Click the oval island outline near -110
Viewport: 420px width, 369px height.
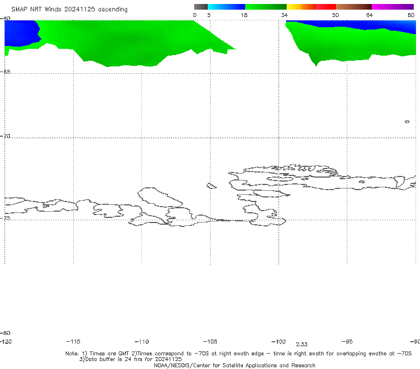[x=160, y=197]
